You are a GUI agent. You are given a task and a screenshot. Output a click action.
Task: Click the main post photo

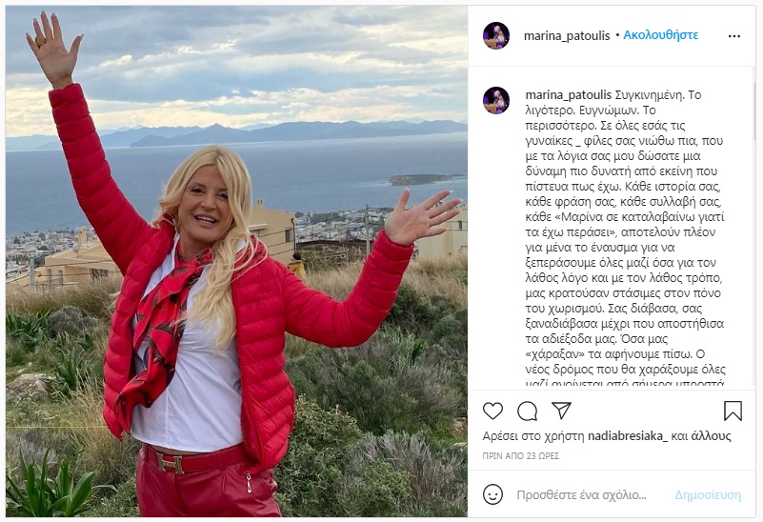(236, 261)
